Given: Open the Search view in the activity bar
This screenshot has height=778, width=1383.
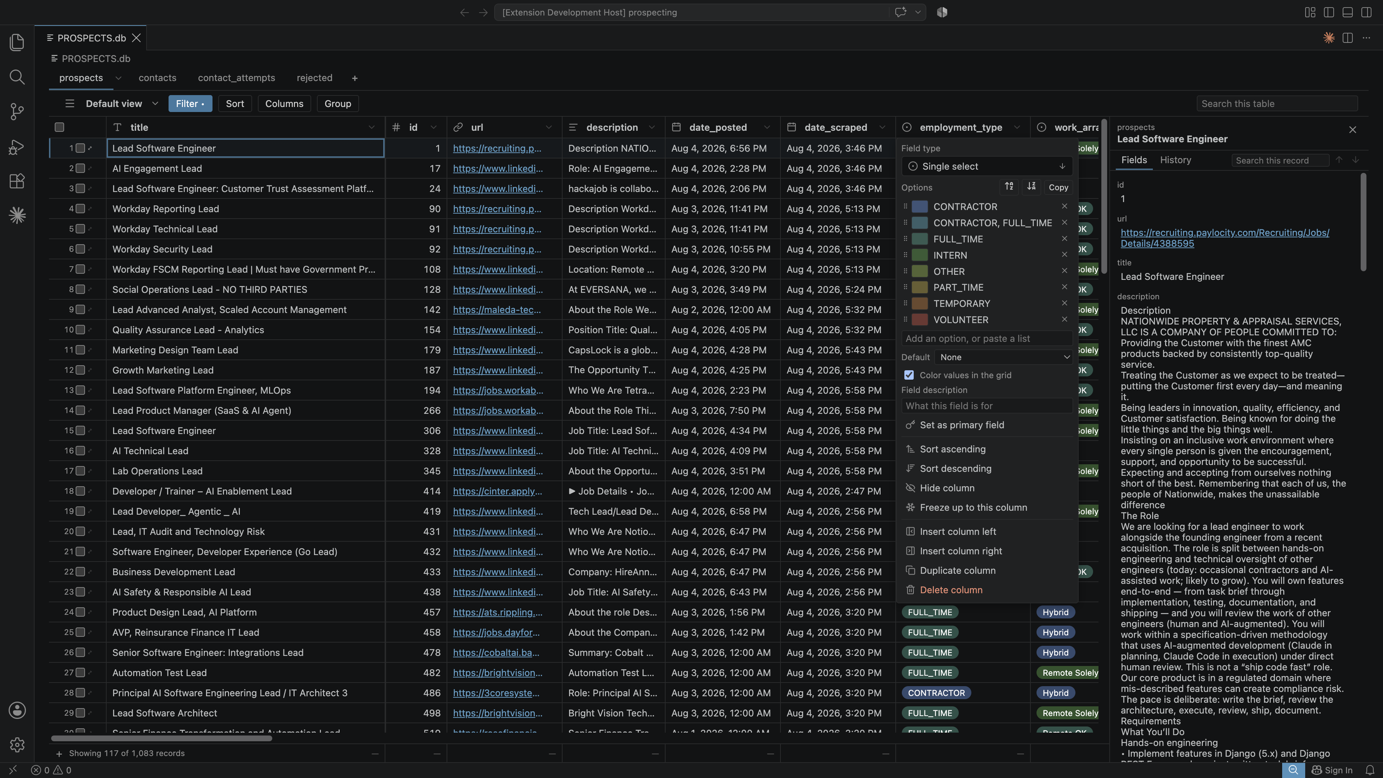Looking at the screenshot, I should [17, 77].
